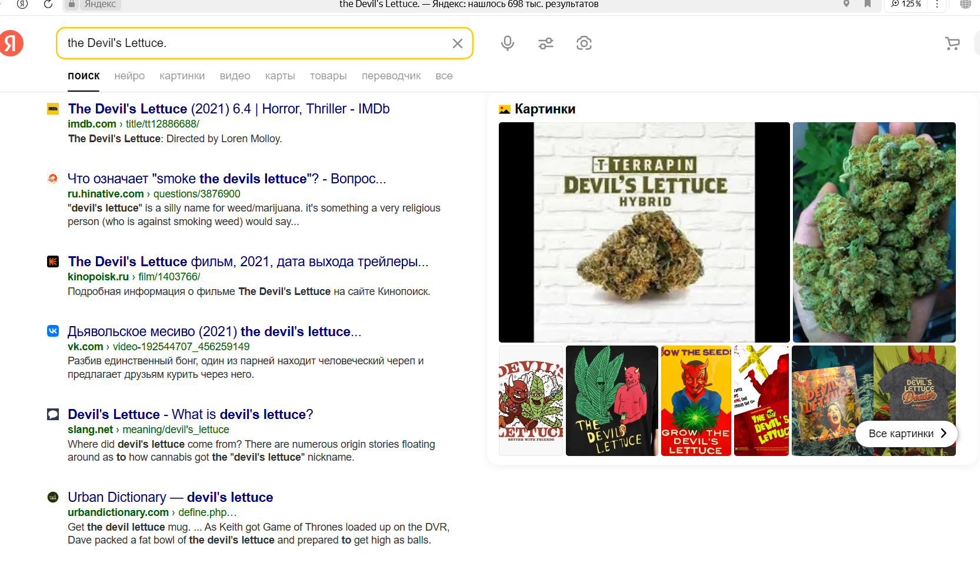Click the Yandex logo icon
980x570 pixels.
pyautogui.click(x=11, y=43)
